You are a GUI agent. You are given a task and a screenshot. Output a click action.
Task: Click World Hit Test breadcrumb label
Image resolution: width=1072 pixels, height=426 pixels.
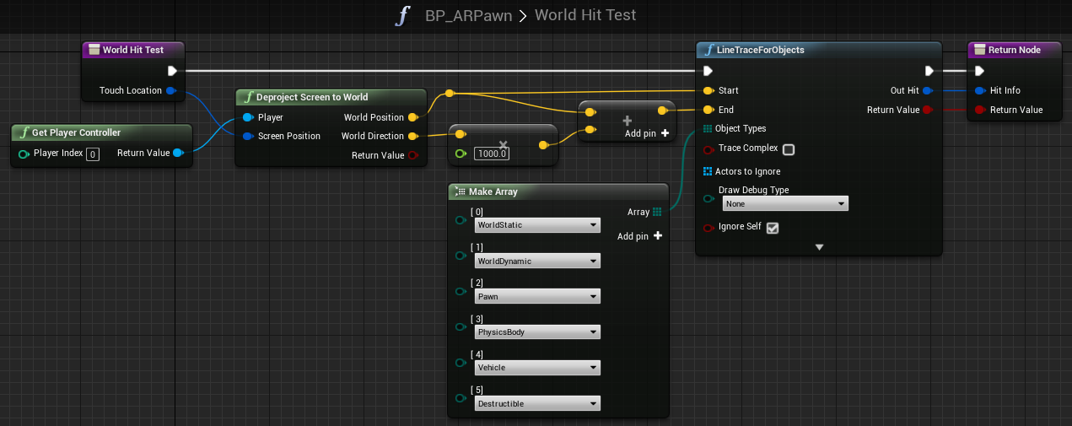[x=585, y=15]
